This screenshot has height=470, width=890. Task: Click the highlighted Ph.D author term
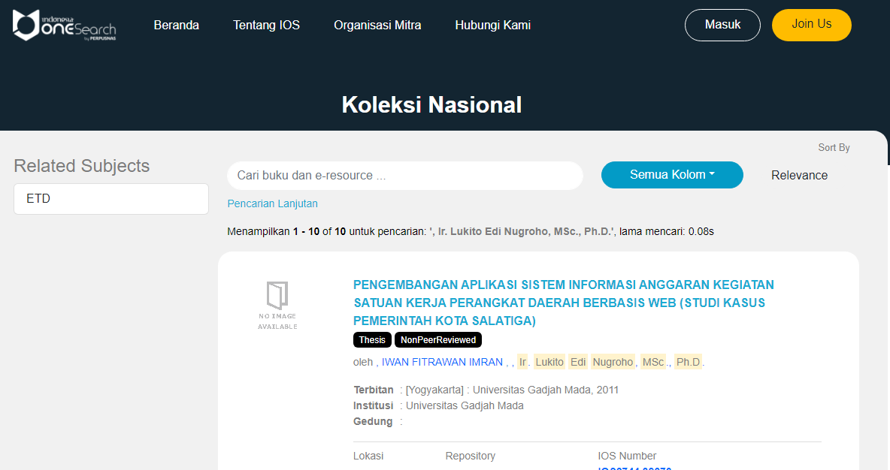(688, 362)
